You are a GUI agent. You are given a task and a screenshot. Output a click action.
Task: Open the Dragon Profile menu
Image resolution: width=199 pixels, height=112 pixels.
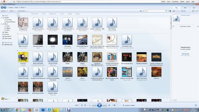pos(163,2)
